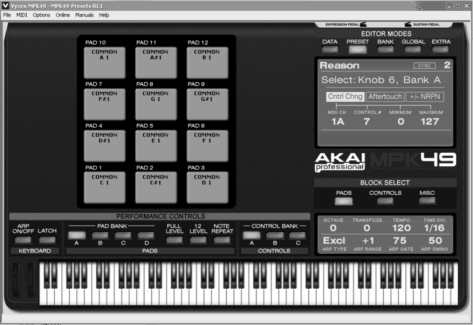Select PAD 6 with note F 1
Viewport: 473px width, 325px height.
(x=207, y=146)
